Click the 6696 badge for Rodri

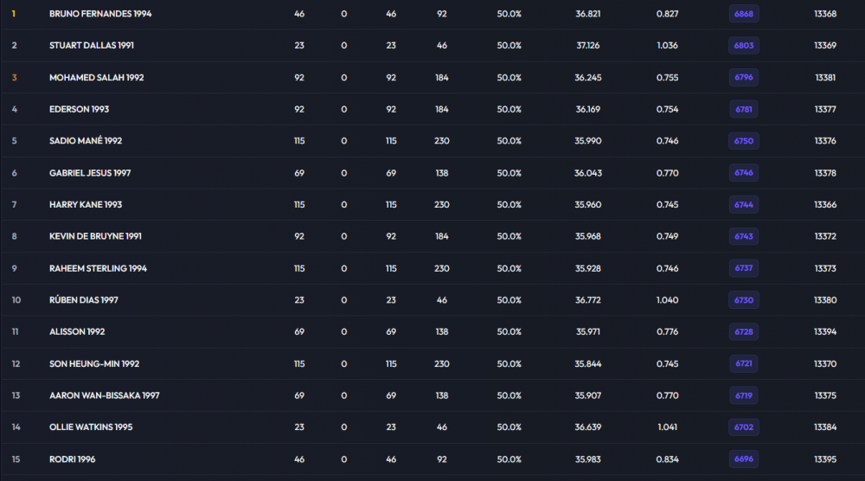pyautogui.click(x=744, y=459)
